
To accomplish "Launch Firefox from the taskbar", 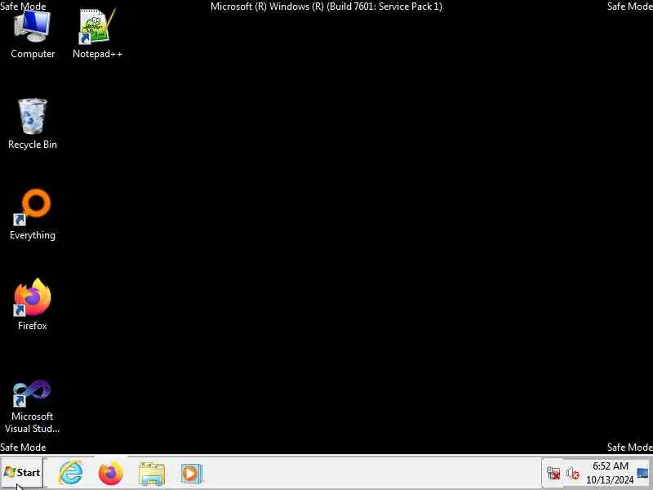I will (111, 473).
